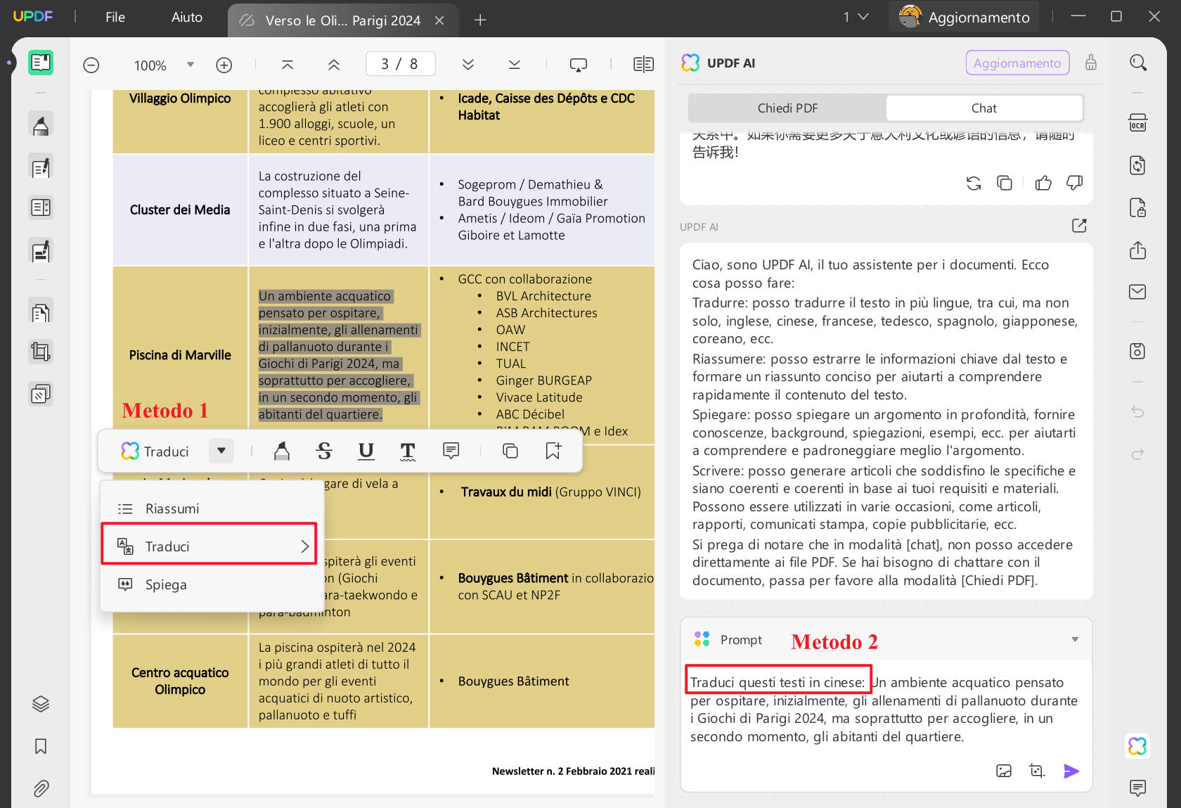
Task: Change the page display layout icon
Action: point(643,65)
